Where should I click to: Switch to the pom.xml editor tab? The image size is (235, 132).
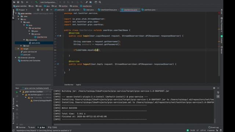59,10
